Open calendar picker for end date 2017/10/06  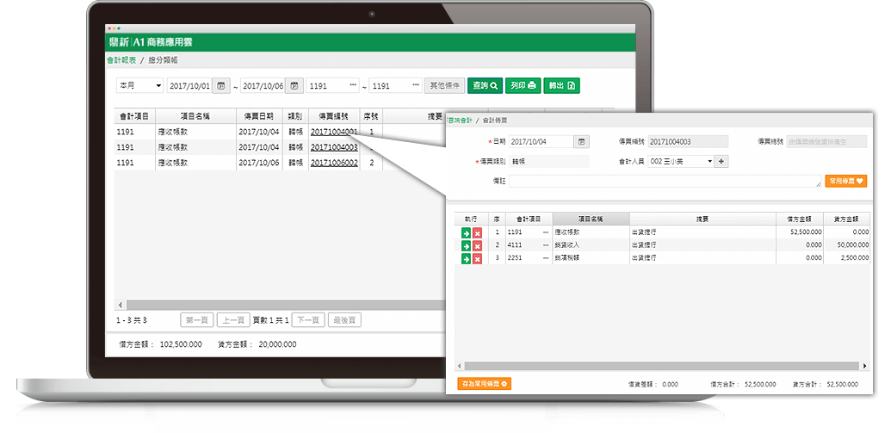pos(294,85)
